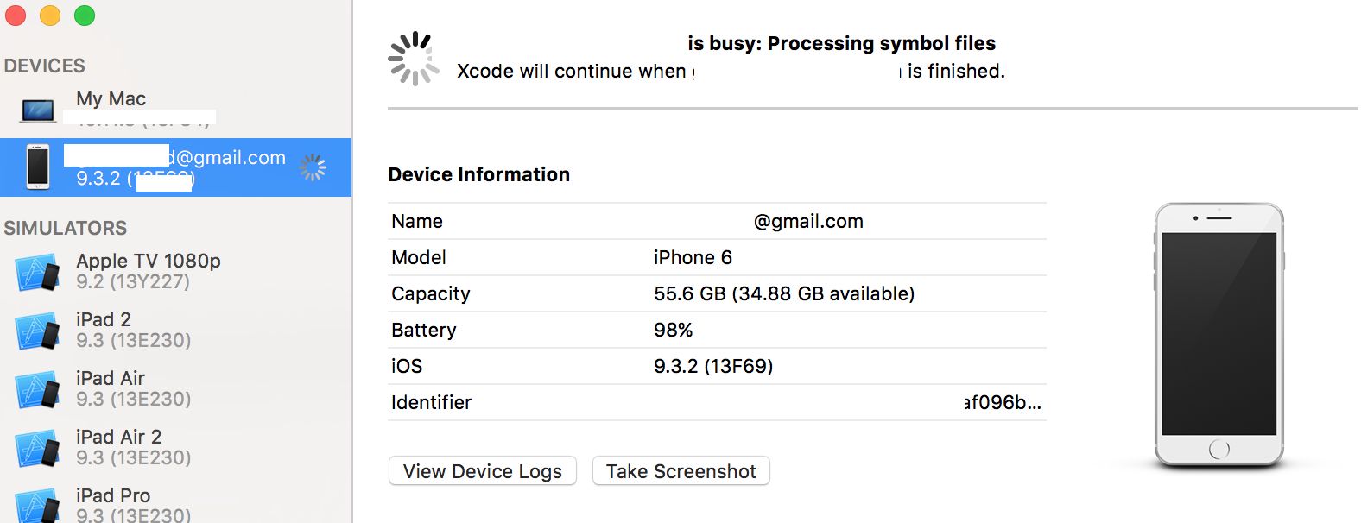Screen dimensions: 1361x523
Task: Open View Device Logs
Action: 482,471
